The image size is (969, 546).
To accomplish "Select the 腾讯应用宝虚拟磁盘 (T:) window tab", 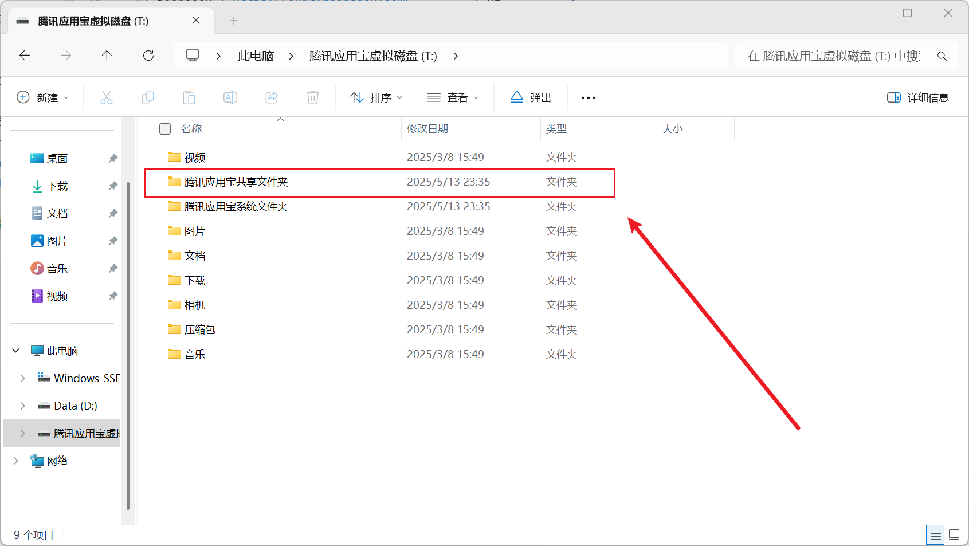I will (111, 21).
